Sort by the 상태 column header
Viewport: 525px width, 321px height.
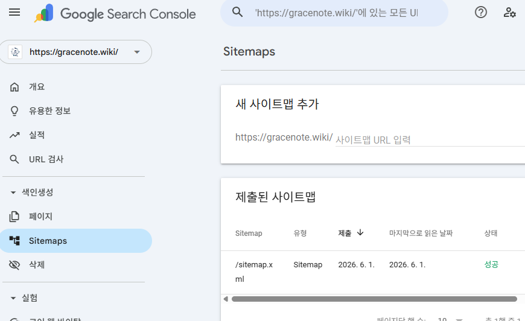click(x=491, y=234)
